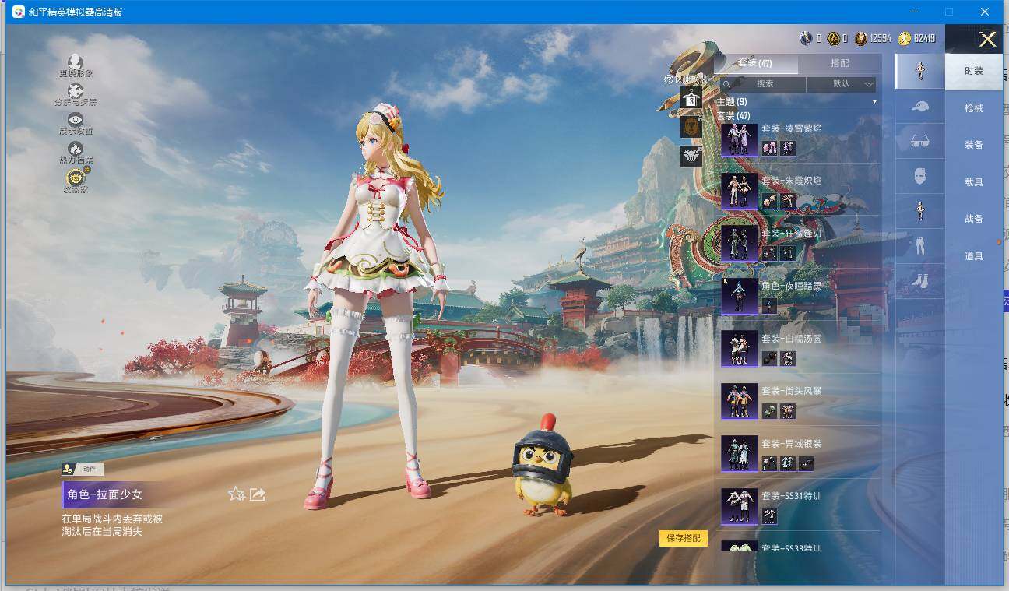Image resolution: width=1009 pixels, height=591 pixels.
Task: Switch to the 套装 (47) tab
Action: coord(756,63)
